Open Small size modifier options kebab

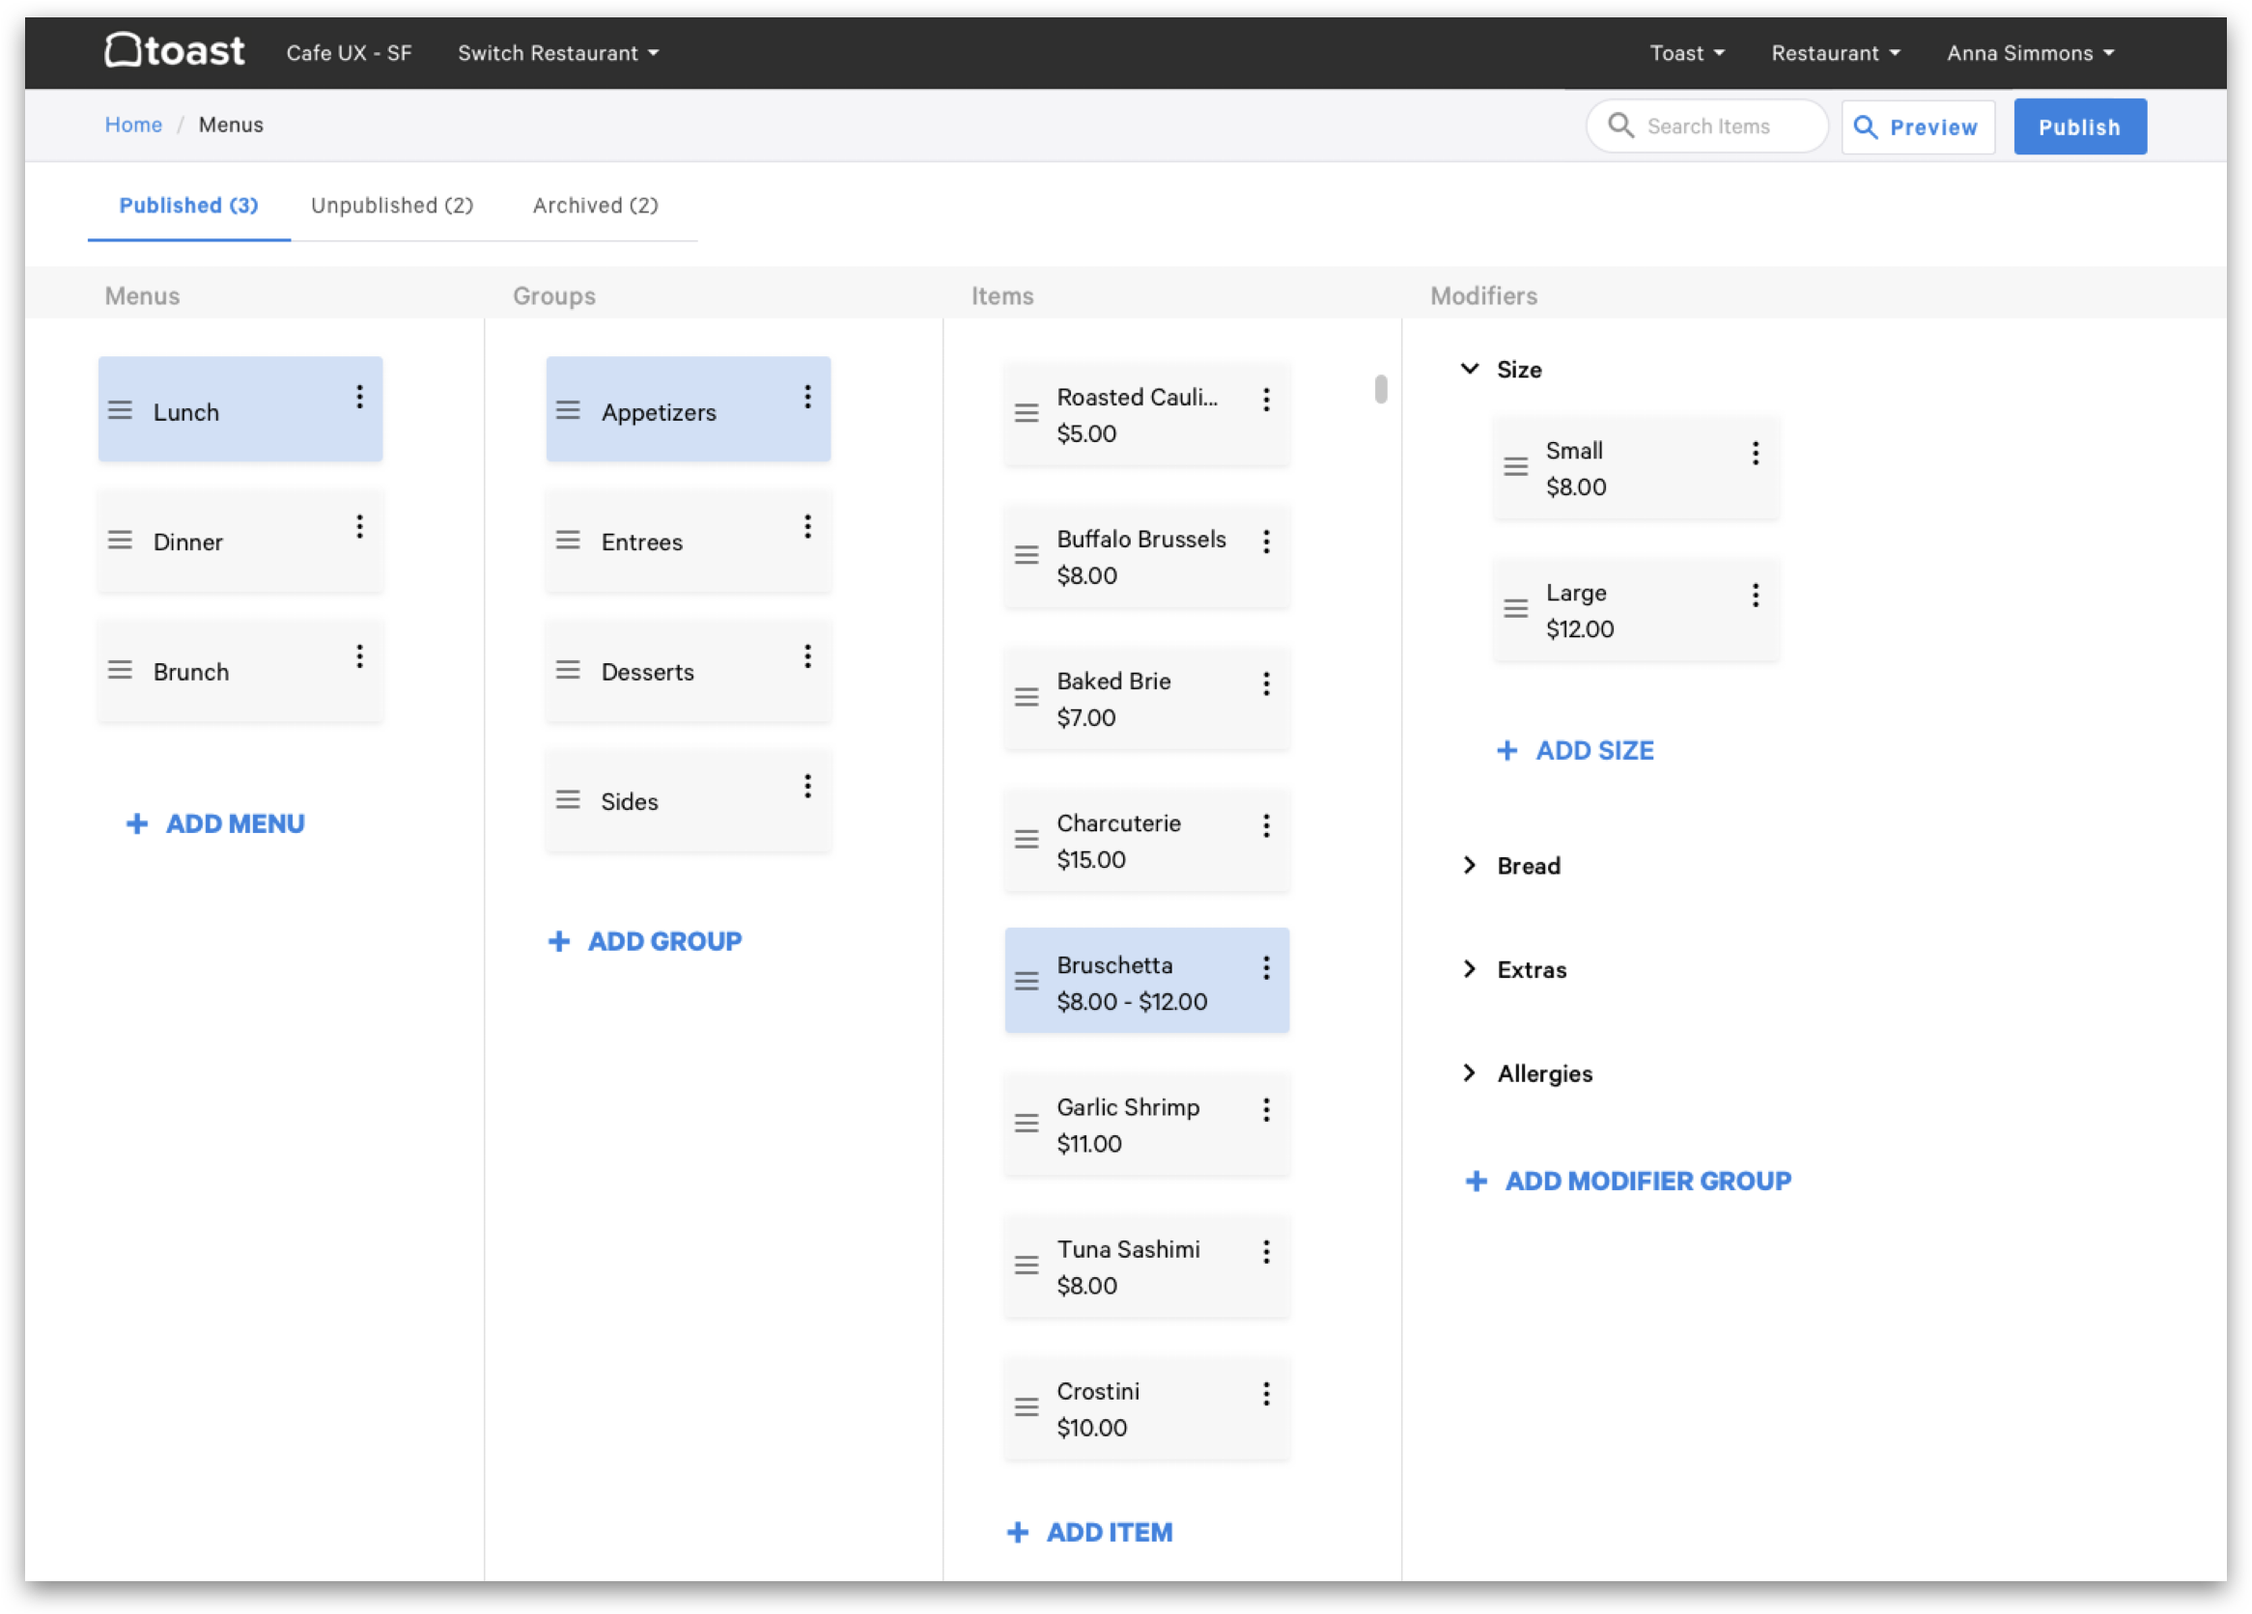pyautogui.click(x=1755, y=454)
